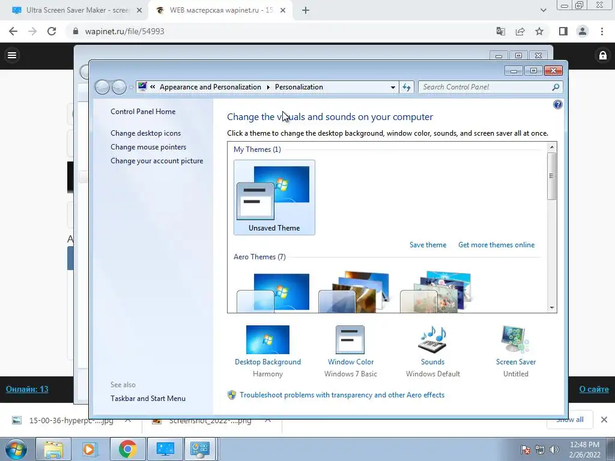
Task: Click the Control Panel address bar icon
Action: coord(142,86)
